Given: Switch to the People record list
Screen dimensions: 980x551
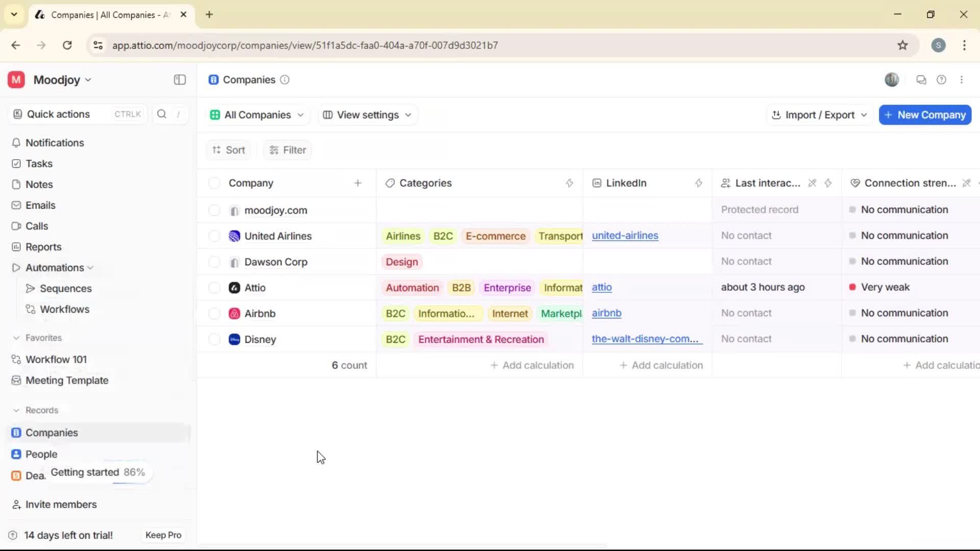Looking at the screenshot, I should (41, 454).
